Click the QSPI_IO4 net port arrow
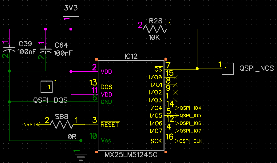 pos(177,108)
